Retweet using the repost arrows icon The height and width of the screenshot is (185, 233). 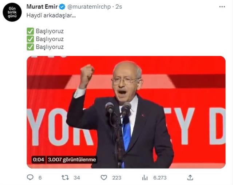coord(65,178)
